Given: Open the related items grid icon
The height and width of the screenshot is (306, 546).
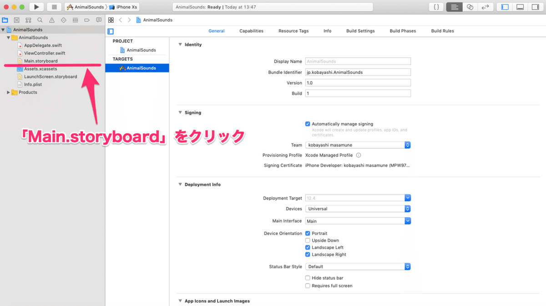Looking at the screenshot, I should 111,20.
